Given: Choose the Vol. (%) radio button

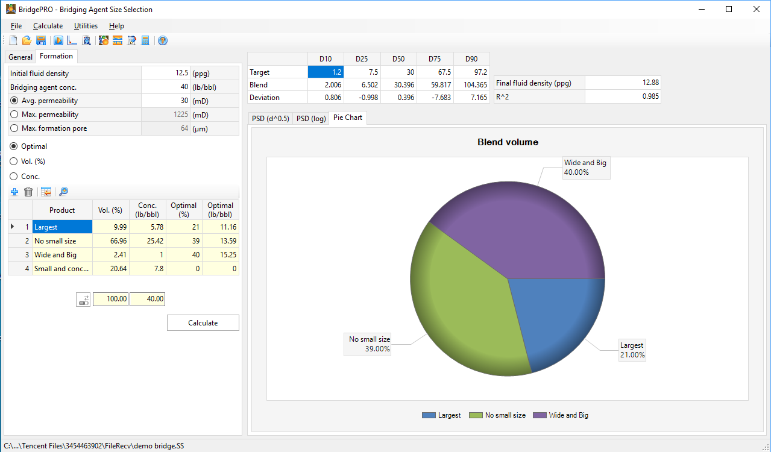Looking at the screenshot, I should (x=14, y=162).
